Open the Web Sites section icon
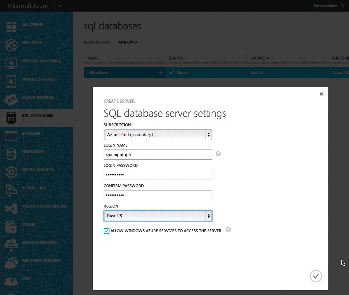349x295 pixels. click(11, 45)
